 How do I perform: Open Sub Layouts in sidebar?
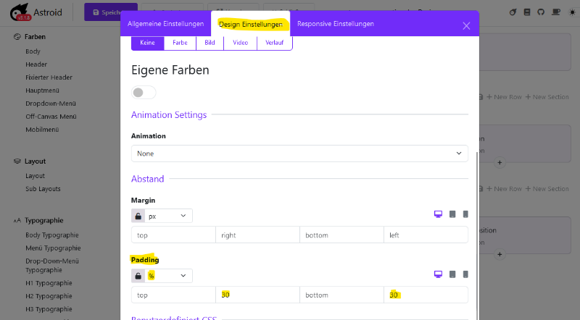click(43, 189)
